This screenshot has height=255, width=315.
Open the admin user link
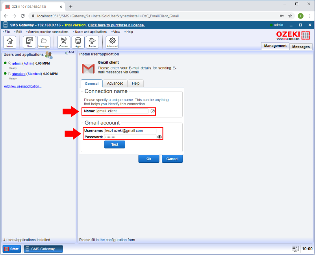17,63
